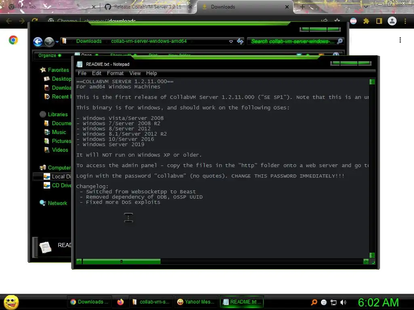Open the Notepad Edit menu
The width and height of the screenshot is (414, 310).
tap(97, 73)
